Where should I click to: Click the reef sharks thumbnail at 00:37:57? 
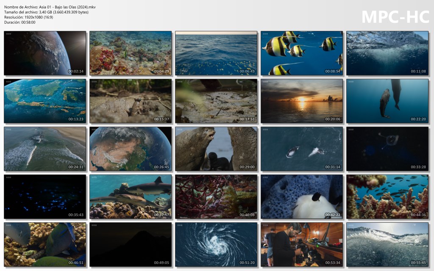point(131,196)
